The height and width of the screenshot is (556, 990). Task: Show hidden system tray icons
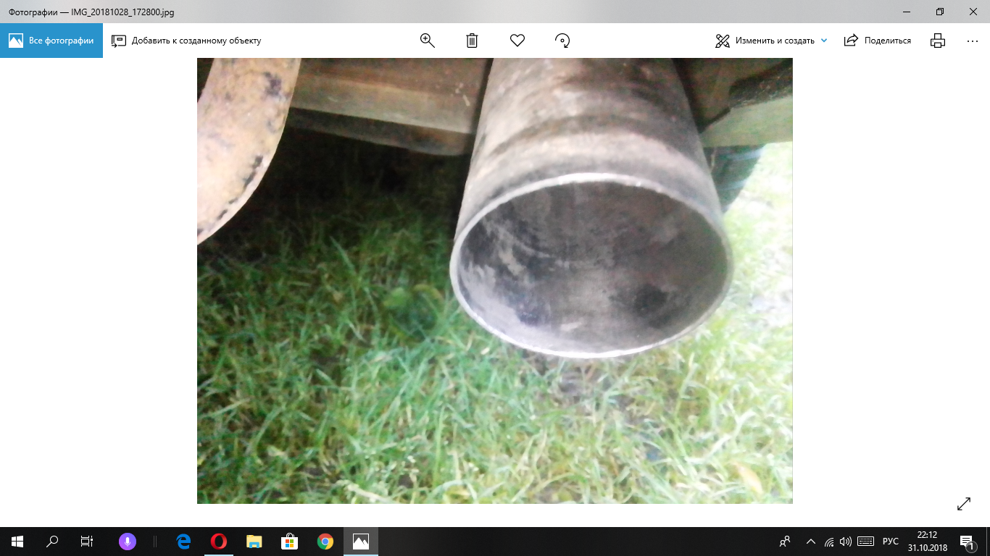(x=810, y=542)
